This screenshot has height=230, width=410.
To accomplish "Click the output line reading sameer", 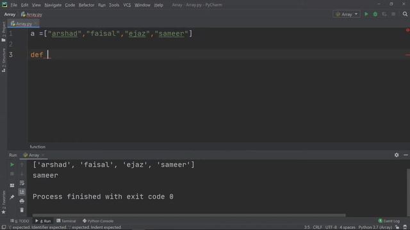I will pos(45,176).
